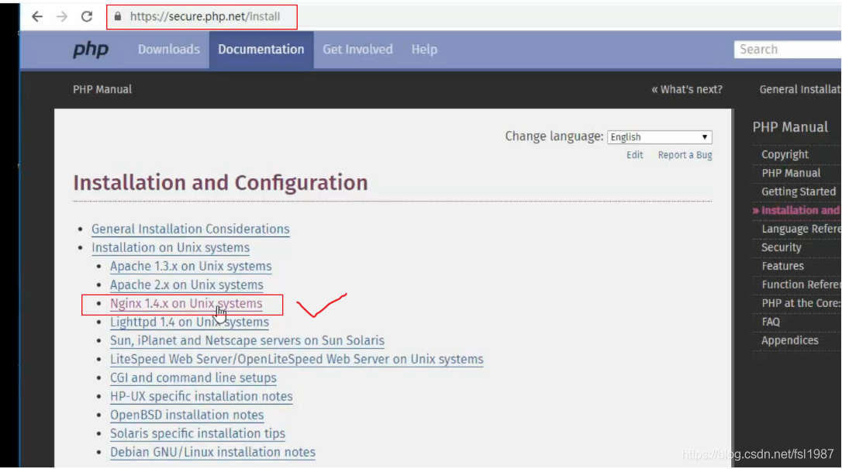The width and height of the screenshot is (842, 469).
Task: Open Installation on Unix systems
Action: [171, 248]
